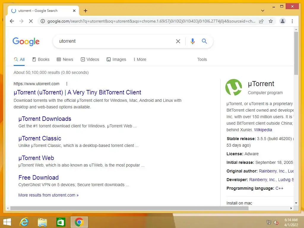304x228 pixels.
Task: Click the https://www.utorrent.com URL text
Action: (37, 84)
